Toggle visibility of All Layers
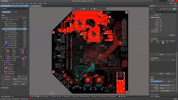178x100 pixels. [x=3, y=18]
